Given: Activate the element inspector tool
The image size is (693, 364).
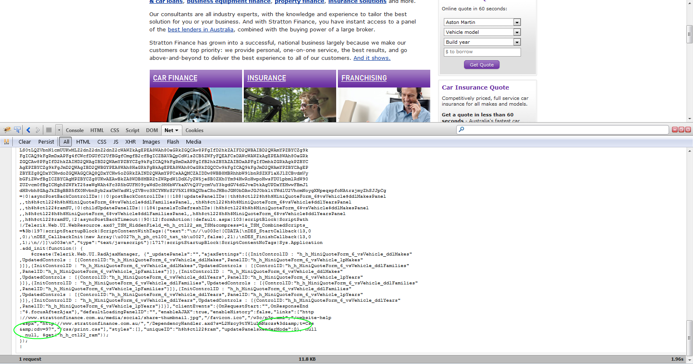Looking at the screenshot, I should 17,130.
